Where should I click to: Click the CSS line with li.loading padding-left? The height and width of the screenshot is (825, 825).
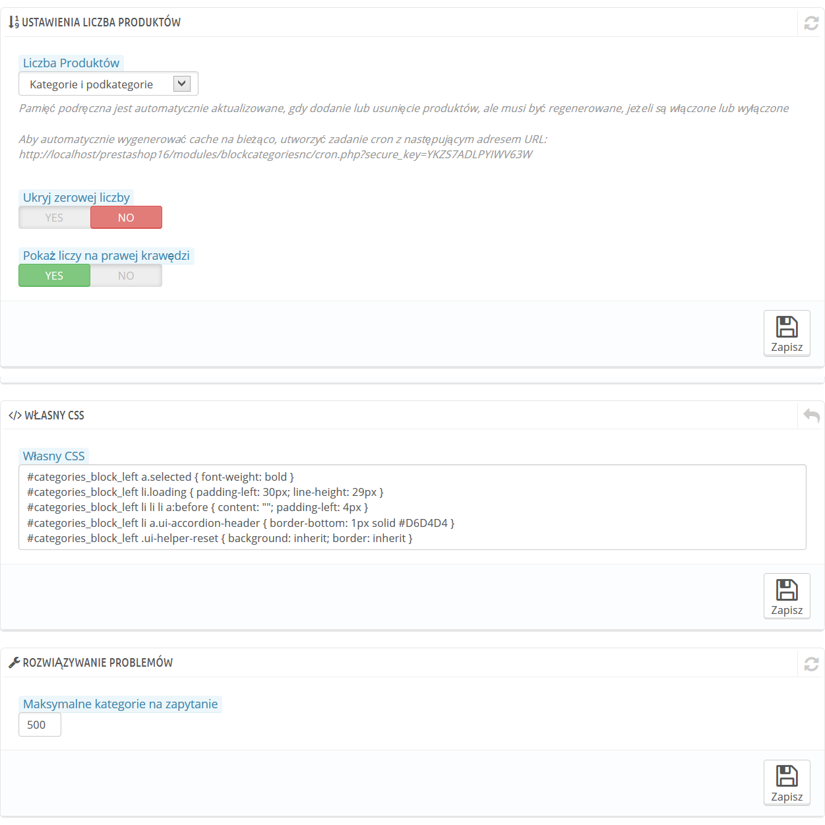205,492
